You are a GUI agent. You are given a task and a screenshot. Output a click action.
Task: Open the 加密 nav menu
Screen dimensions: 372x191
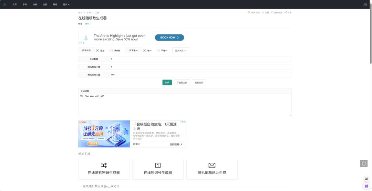pos(45,4)
